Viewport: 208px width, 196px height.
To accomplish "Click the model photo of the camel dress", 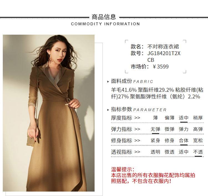I will pyautogui.click(x=49, y=113).
